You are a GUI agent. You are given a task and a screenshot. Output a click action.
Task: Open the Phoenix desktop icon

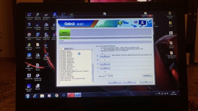[38, 56]
